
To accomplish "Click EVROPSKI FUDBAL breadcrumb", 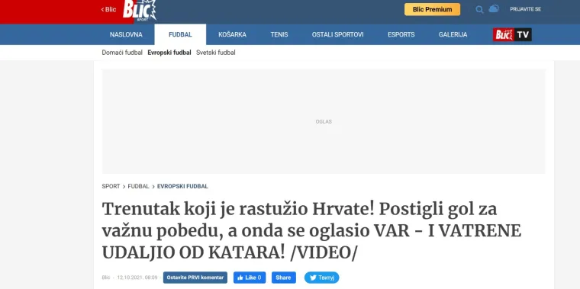I will pos(182,186).
